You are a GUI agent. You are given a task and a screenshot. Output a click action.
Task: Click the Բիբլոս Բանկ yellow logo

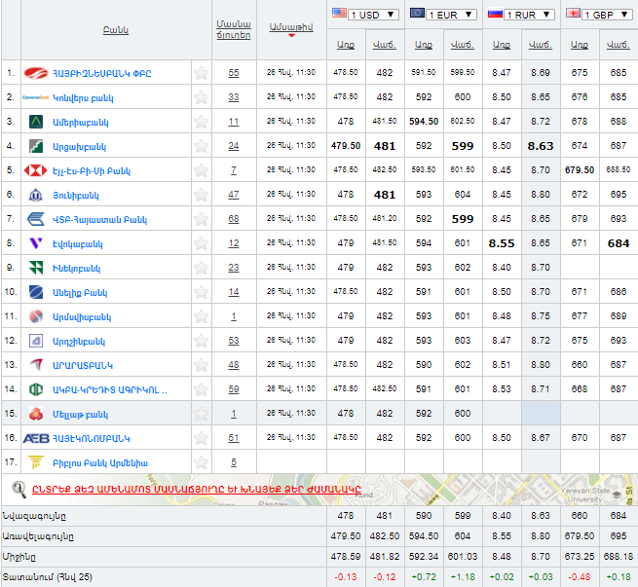(x=36, y=462)
